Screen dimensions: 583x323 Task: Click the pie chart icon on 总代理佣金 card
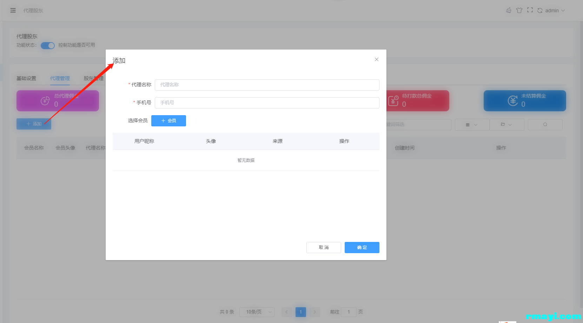click(x=45, y=101)
